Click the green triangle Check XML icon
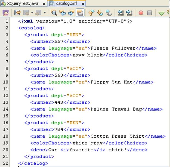The width and height of the screenshot is (170, 167). point(161,14)
